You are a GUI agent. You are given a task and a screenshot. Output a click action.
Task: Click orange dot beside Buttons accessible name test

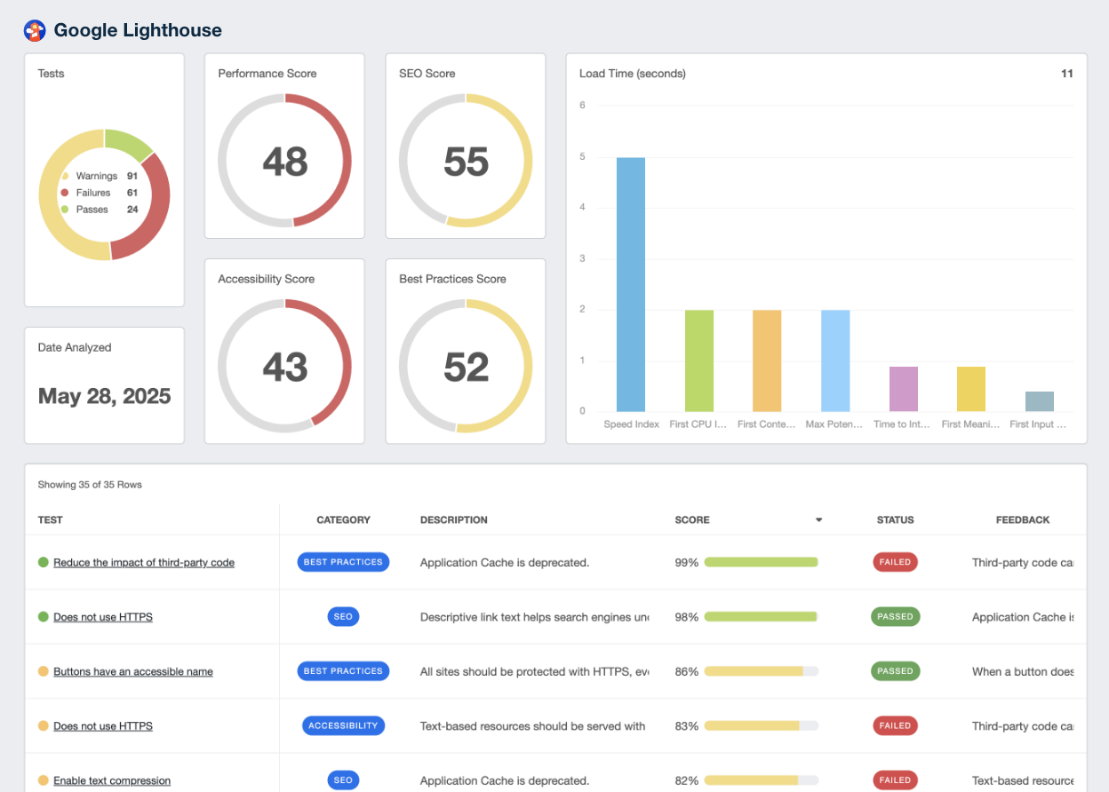tap(43, 672)
